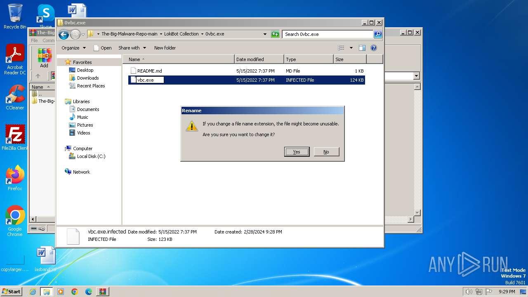
Task: Toggle the preview pane icon
Action: pyautogui.click(x=362, y=48)
